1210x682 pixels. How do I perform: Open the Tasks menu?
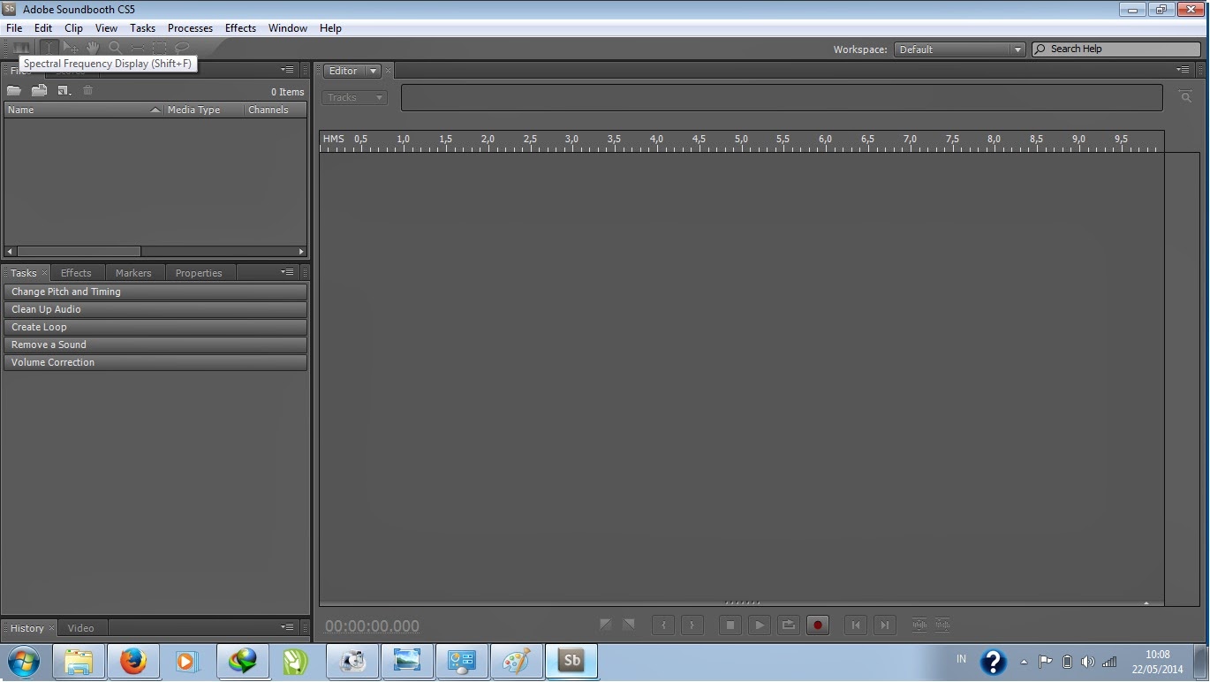pos(142,28)
